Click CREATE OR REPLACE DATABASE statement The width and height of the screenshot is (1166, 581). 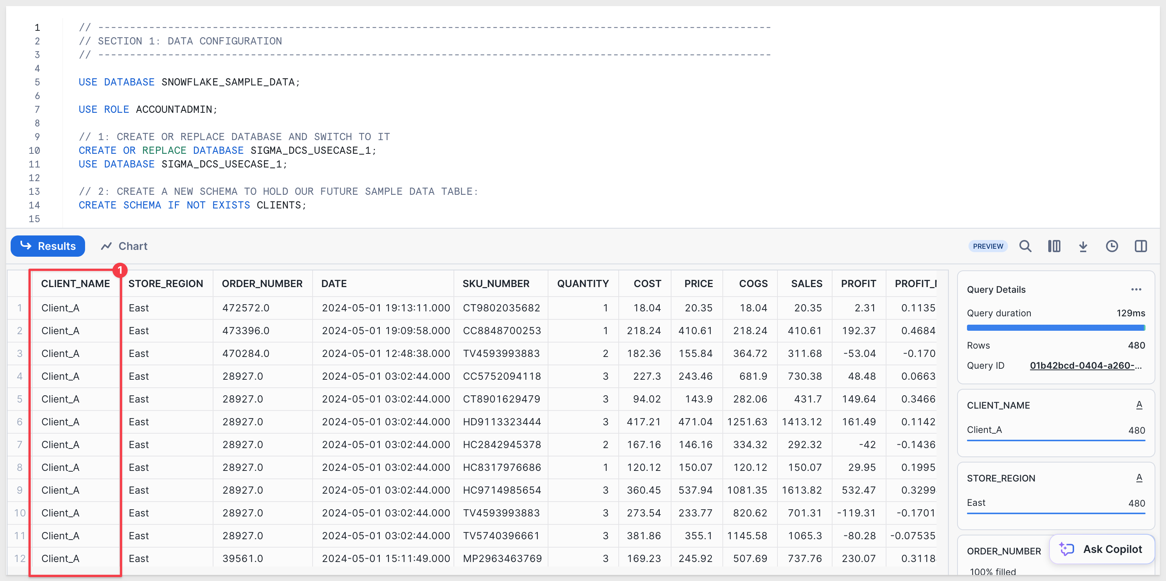tap(227, 150)
